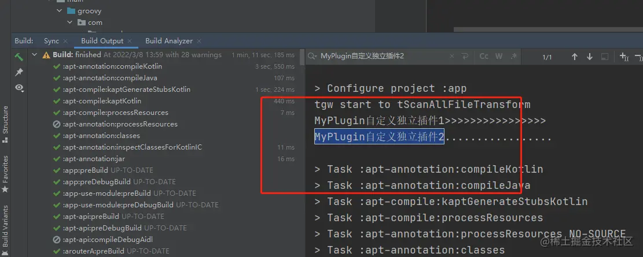
Task: Click the hammer build icon
Action: [19, 57]
